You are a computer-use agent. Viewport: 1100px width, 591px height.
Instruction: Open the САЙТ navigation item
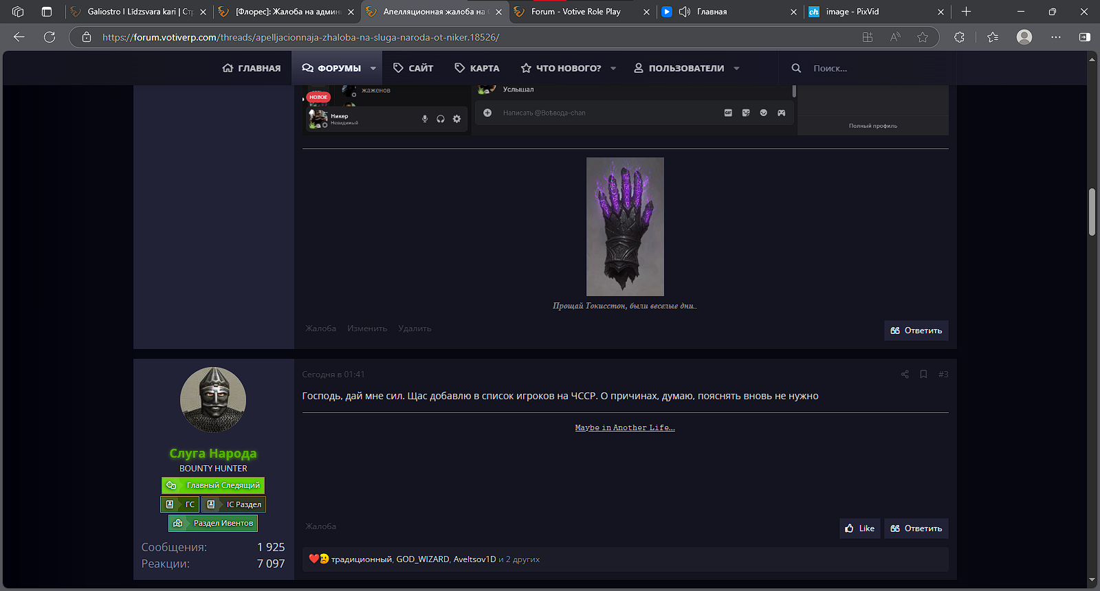[413, 68]
